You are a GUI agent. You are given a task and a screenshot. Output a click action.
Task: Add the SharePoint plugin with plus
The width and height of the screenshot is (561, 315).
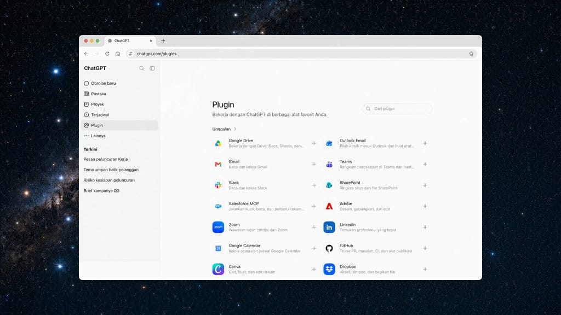[x=425, y=185]
